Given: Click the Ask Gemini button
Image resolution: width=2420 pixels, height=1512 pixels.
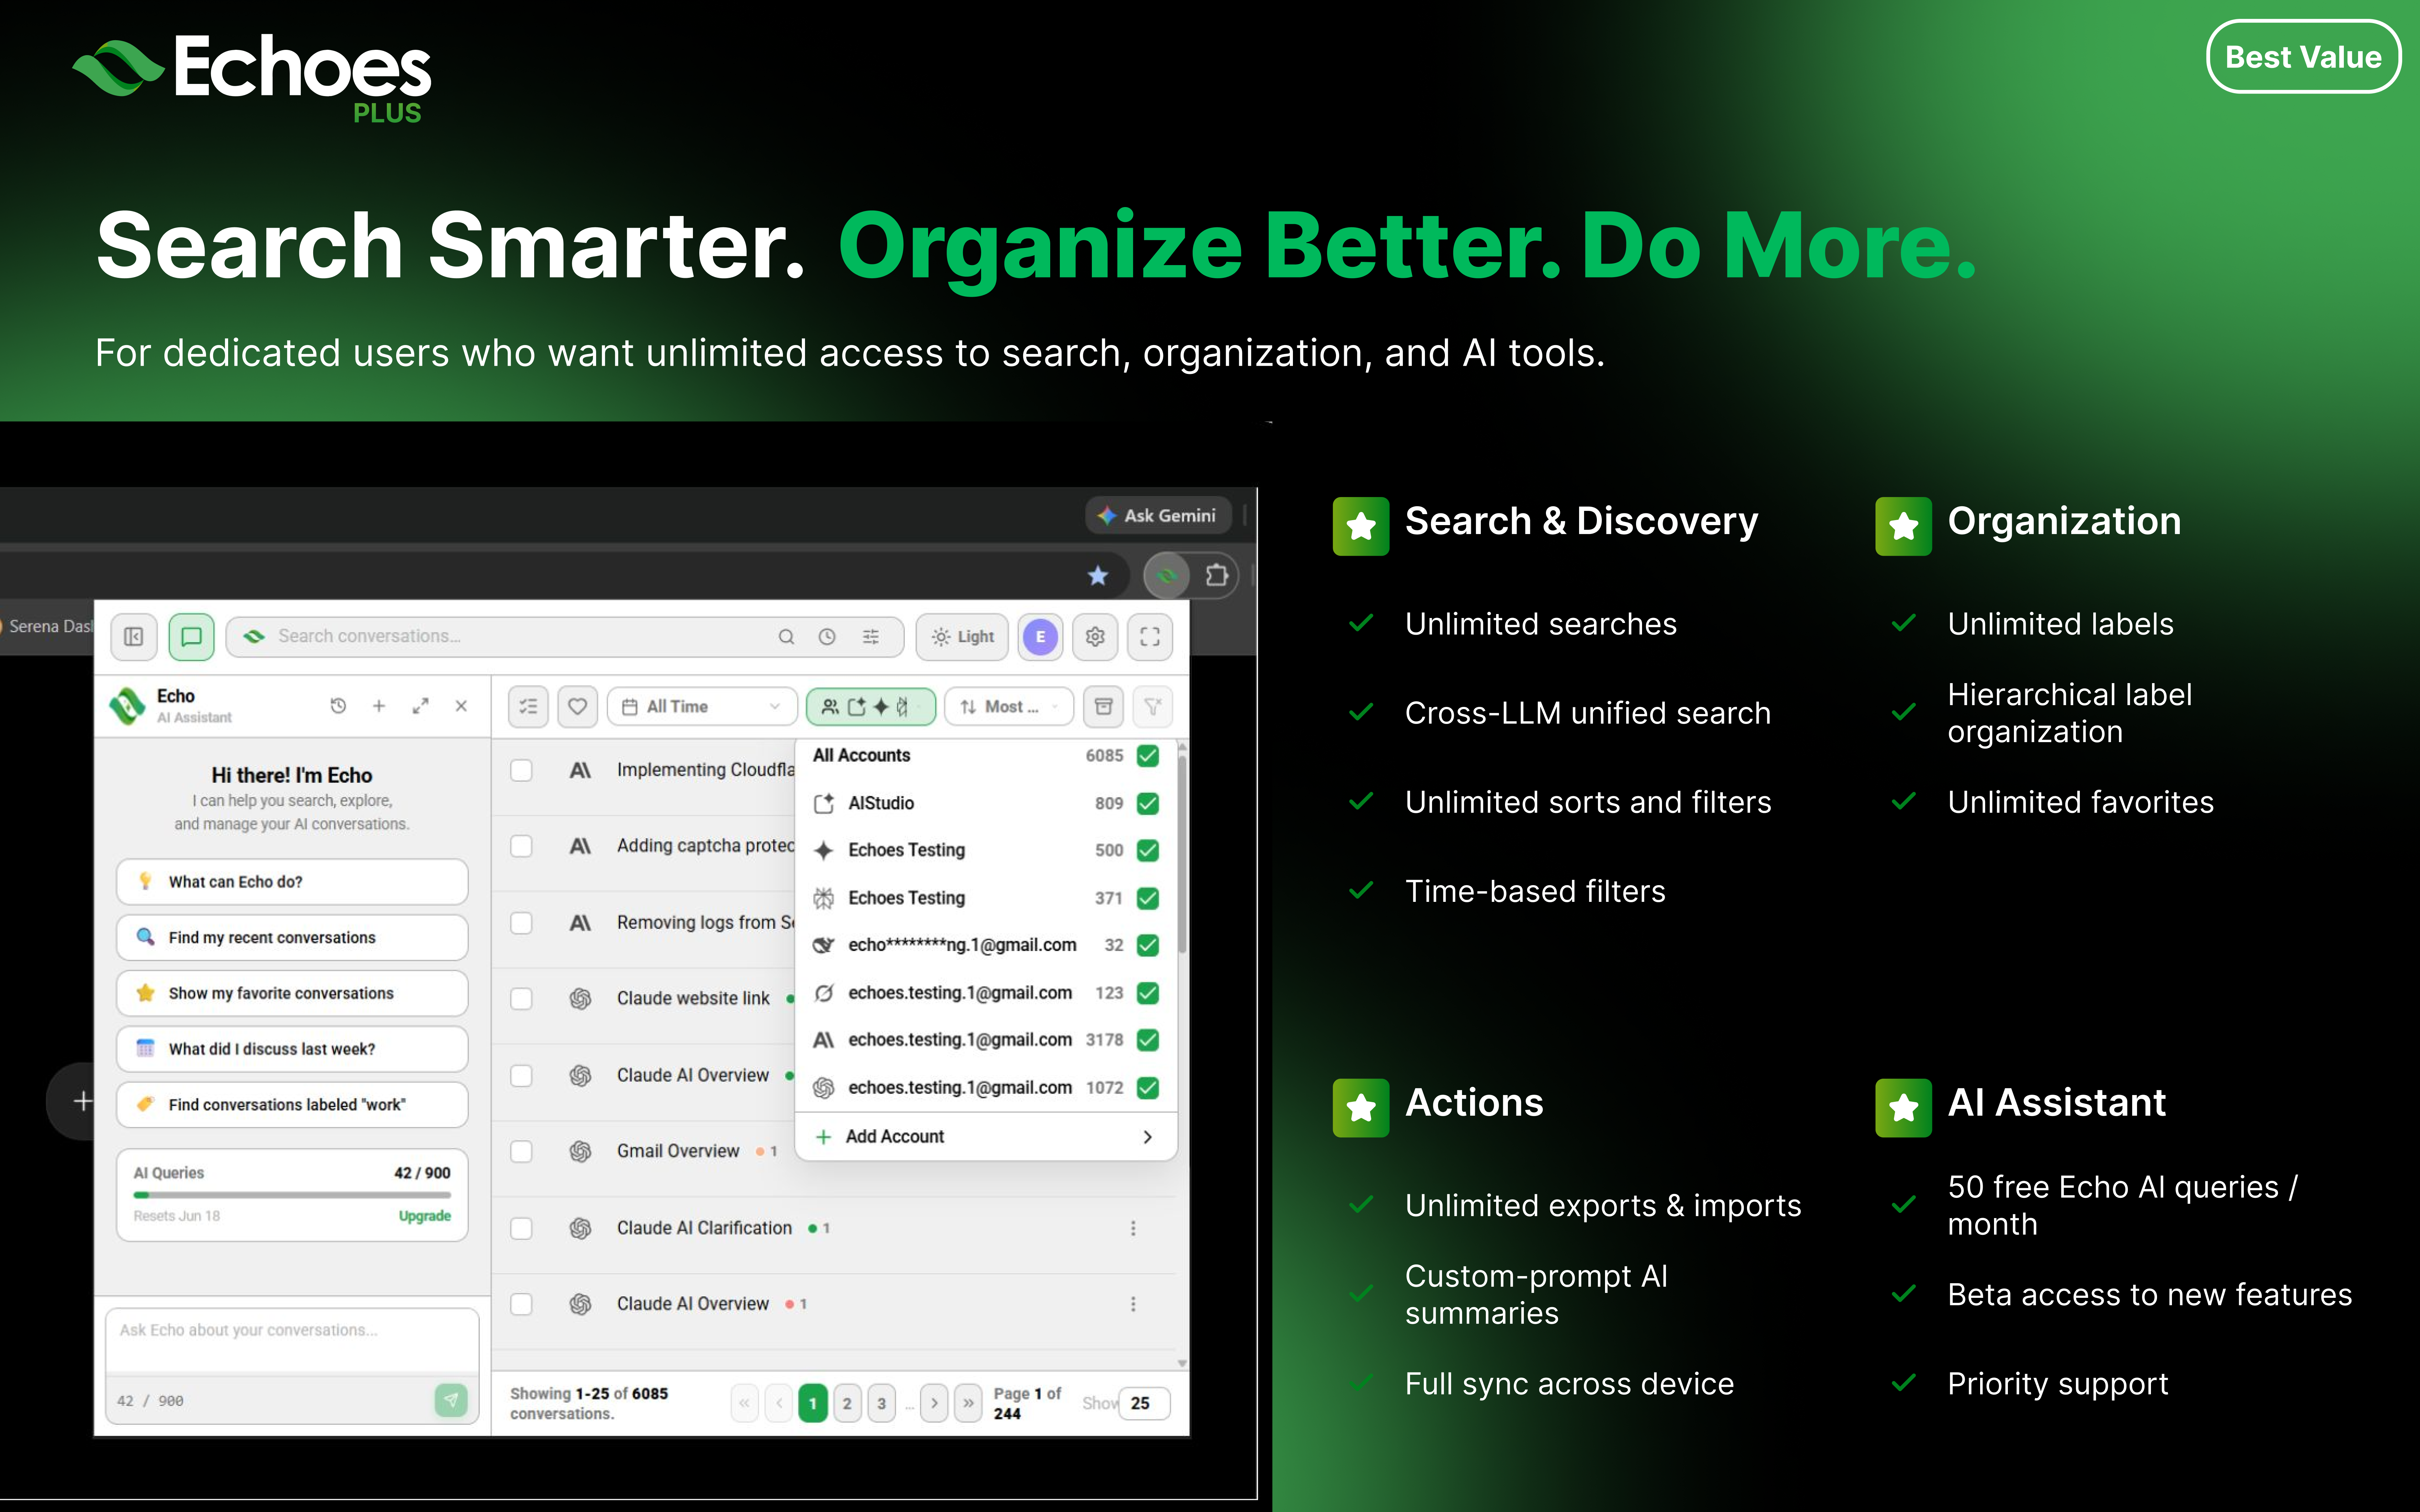Looking at the screenshot, I should [1158, 516].
